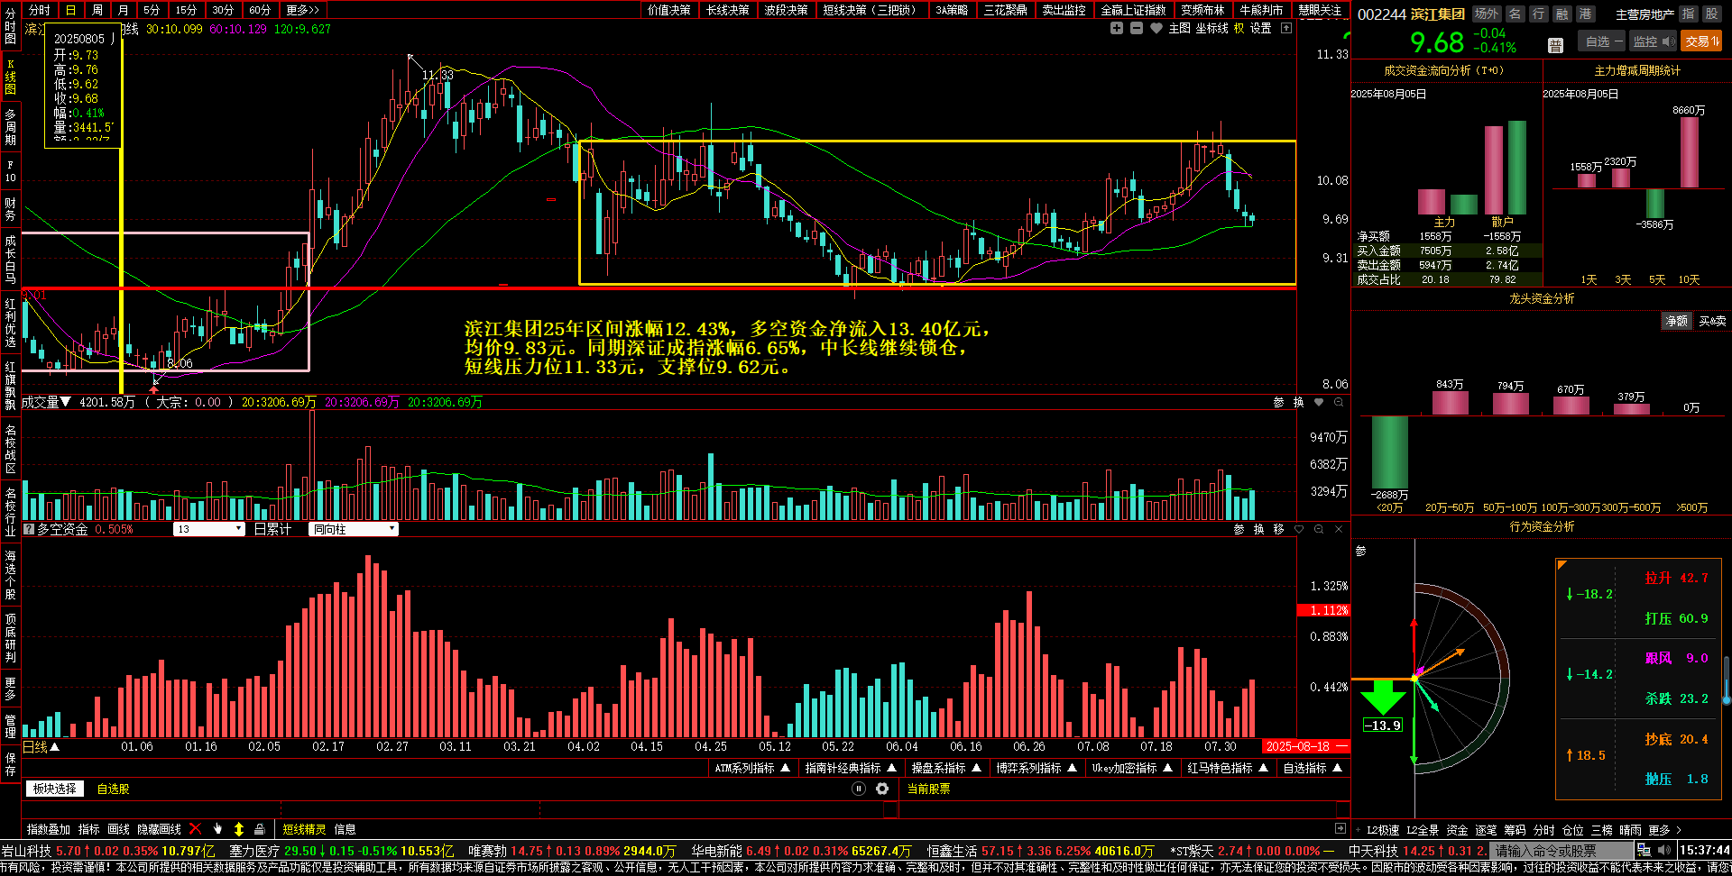The image size is (1732, 876).
Task: Select the 1天 period in 主力增减周期统计
Action: 1589,280
